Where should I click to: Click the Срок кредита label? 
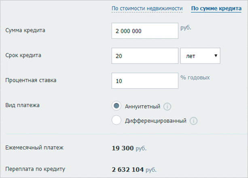pos(23,55)
